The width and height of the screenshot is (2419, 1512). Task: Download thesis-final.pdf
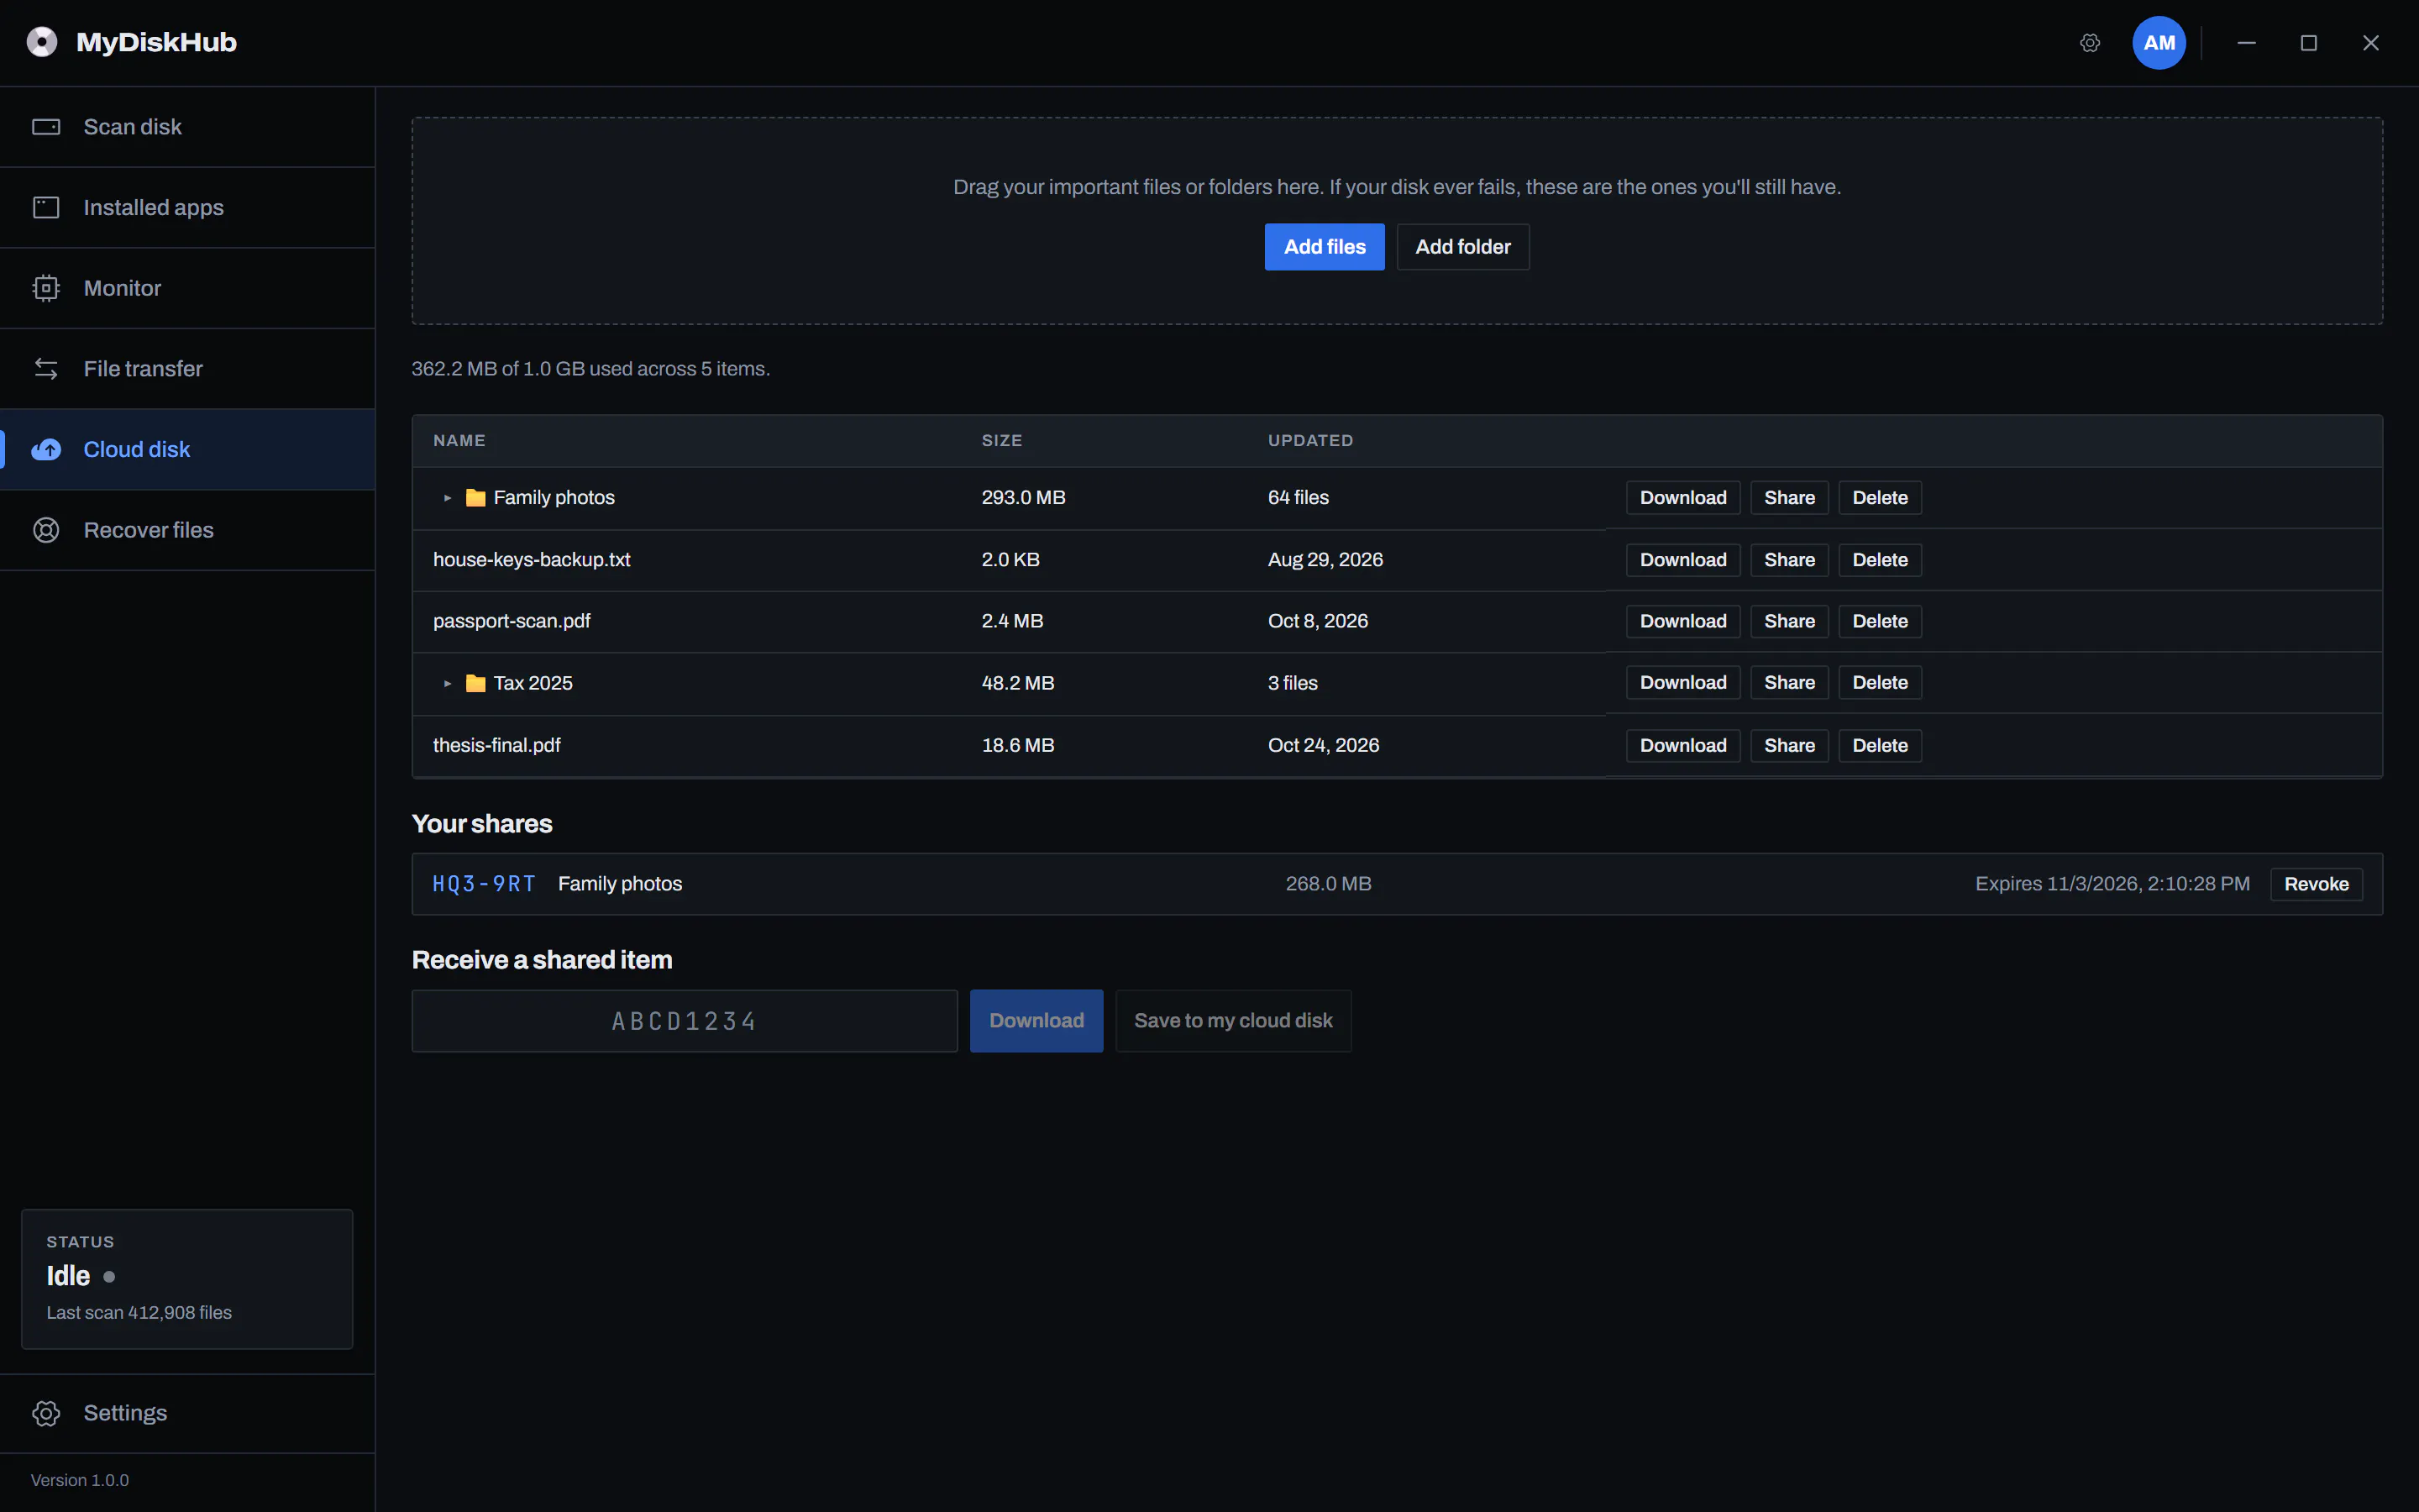[x=1683, y=745]
